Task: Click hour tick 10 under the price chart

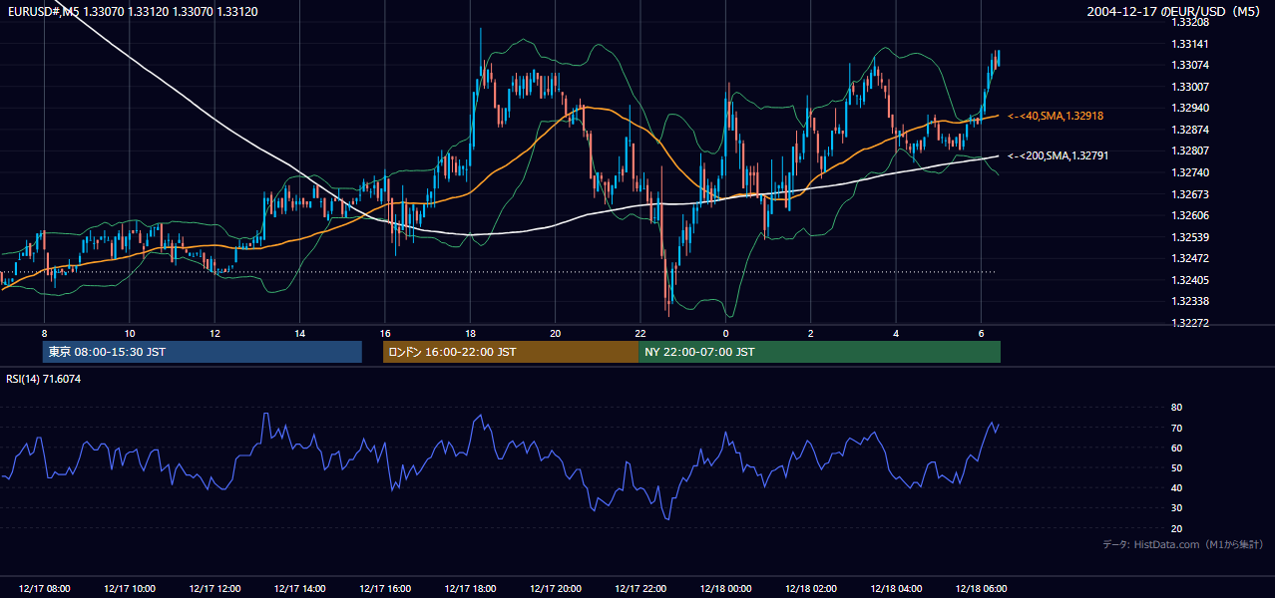Action: click(130, 333)
